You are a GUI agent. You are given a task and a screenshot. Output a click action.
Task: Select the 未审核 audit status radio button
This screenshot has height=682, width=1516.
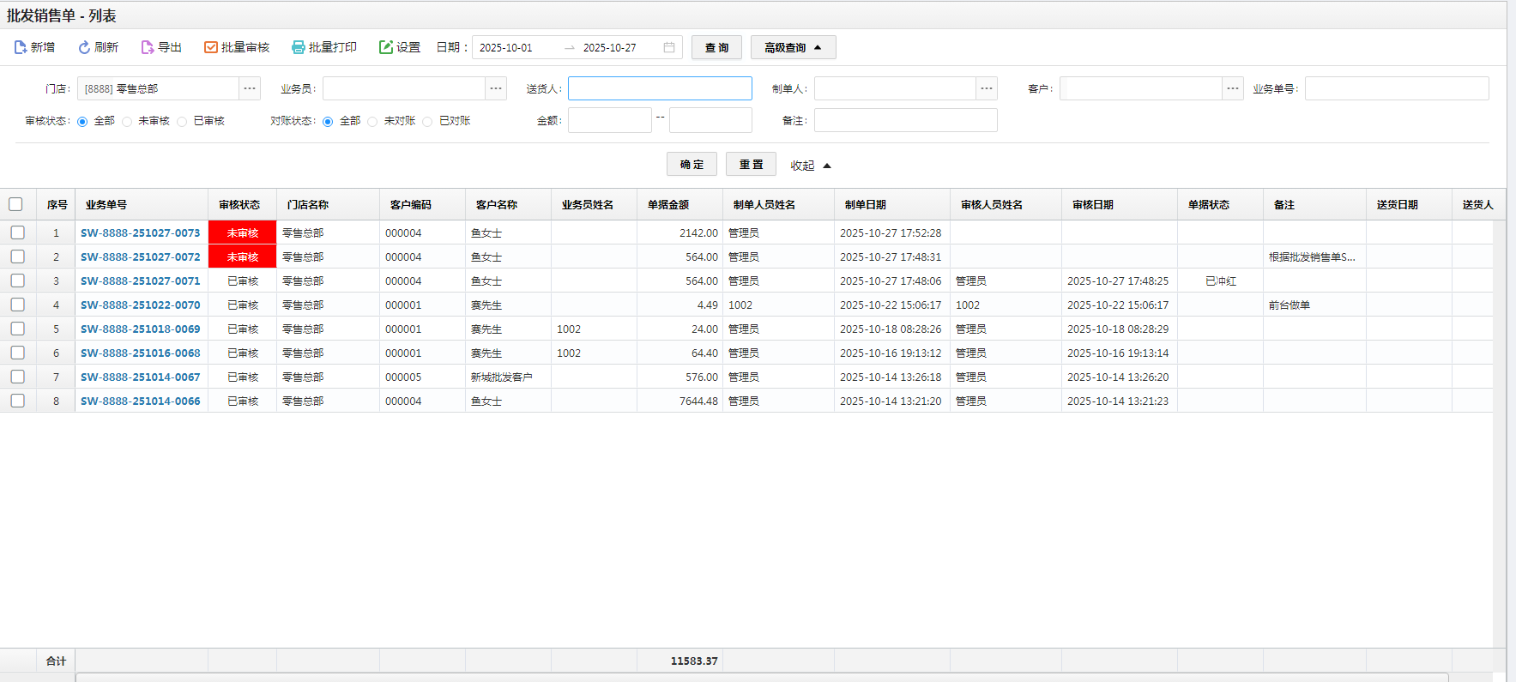pos(127,122)
